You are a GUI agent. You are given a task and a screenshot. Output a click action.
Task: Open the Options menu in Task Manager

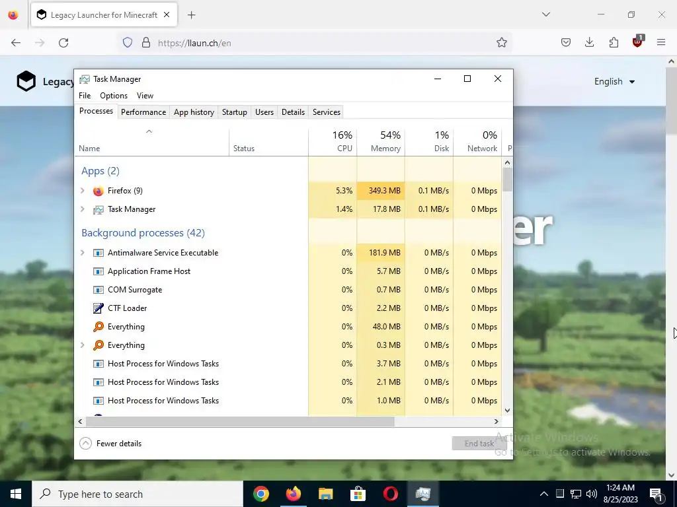point(114,96)
